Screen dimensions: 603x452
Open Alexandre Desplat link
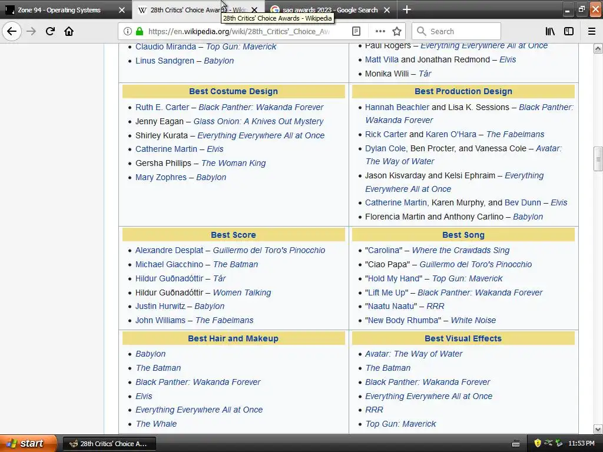(x=169, y=250)
